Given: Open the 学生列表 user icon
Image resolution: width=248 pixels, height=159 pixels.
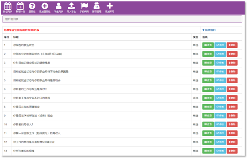Looking at the screenshot, I should pos(58,6).
